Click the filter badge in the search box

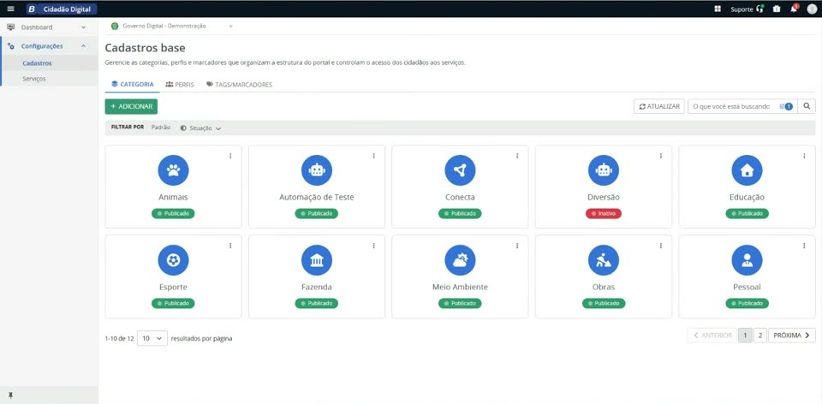786,106
